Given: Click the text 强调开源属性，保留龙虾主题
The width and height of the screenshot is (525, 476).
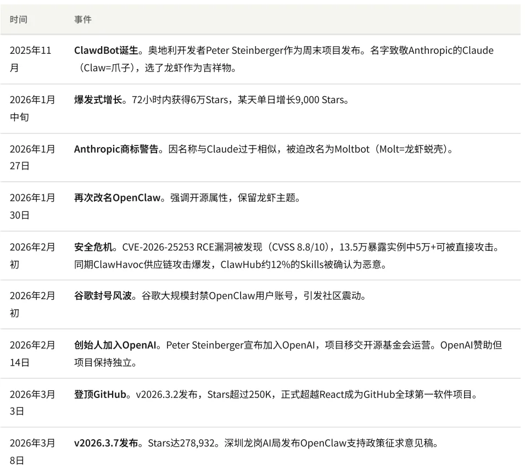Looking at the screenshot, I should coord(233,198).
